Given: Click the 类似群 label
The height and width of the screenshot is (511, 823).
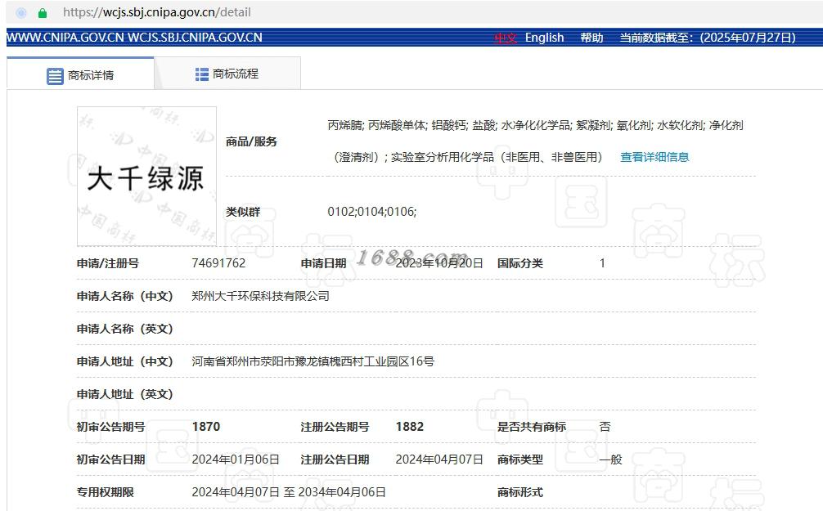Looking at the screenshot, I should [x=243, y=212].
